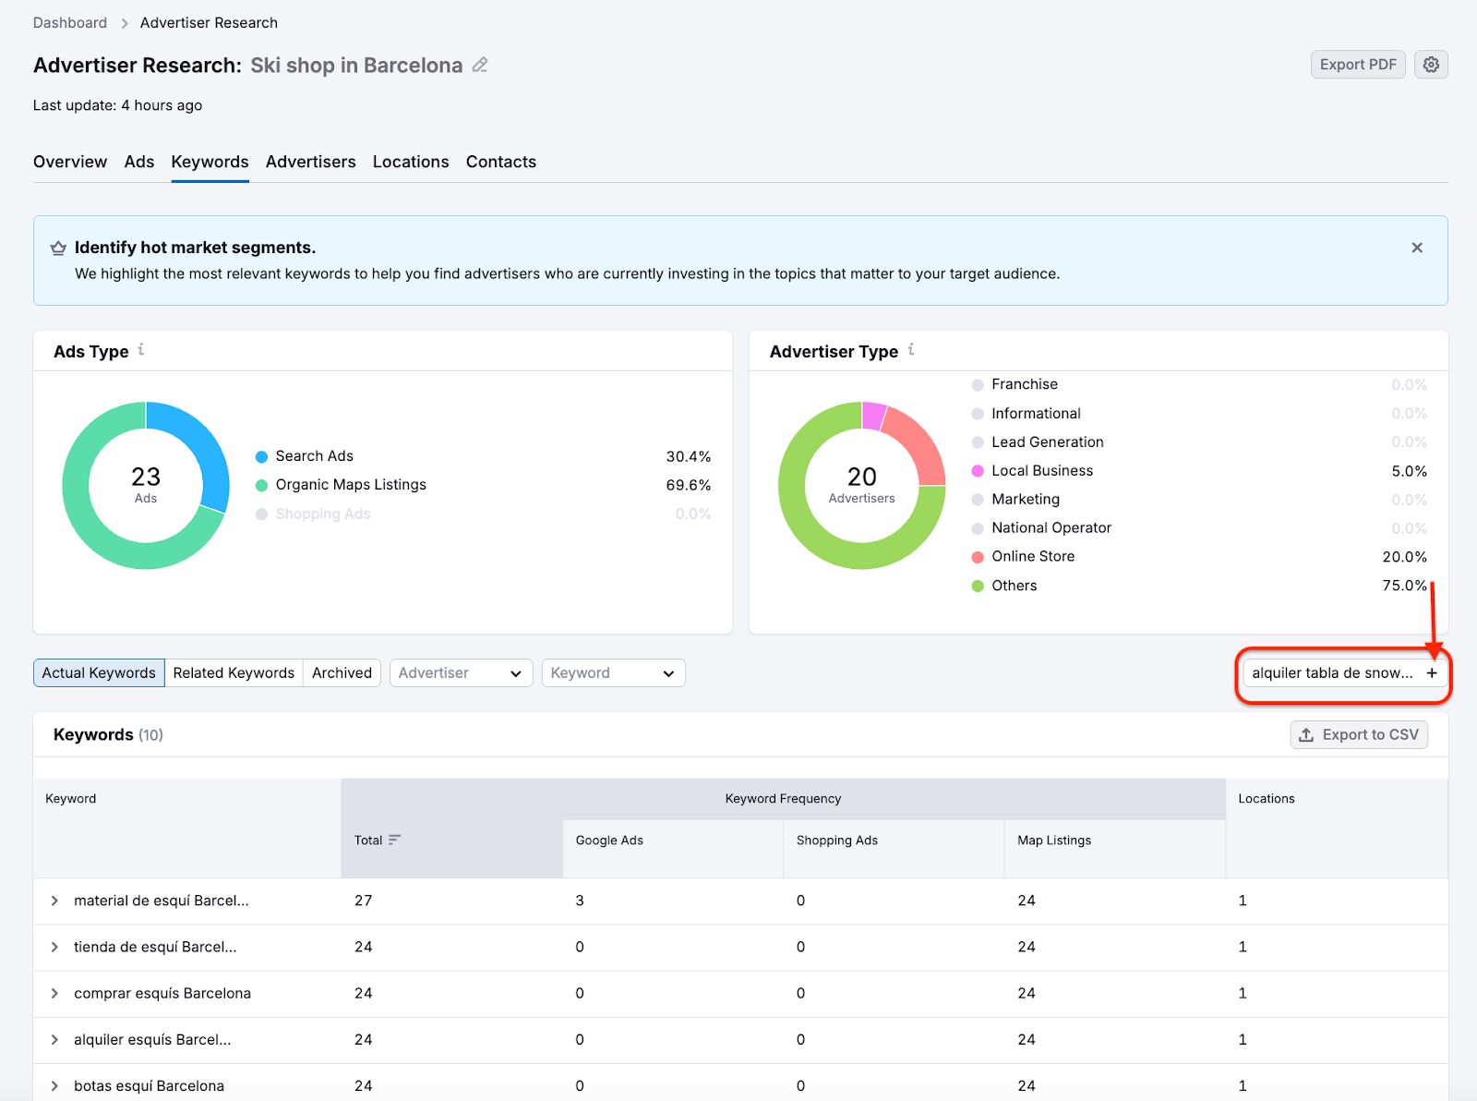
Task: Open the settings gear icon
Action: (1430, 65)
